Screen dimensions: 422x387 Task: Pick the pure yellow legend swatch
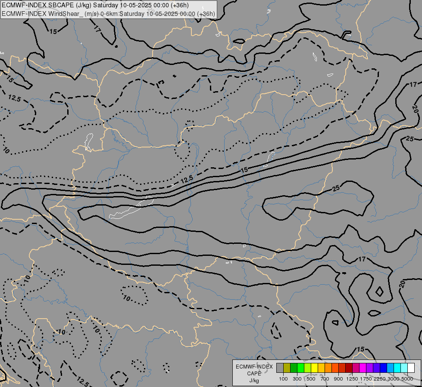click(x=315, y=368)
